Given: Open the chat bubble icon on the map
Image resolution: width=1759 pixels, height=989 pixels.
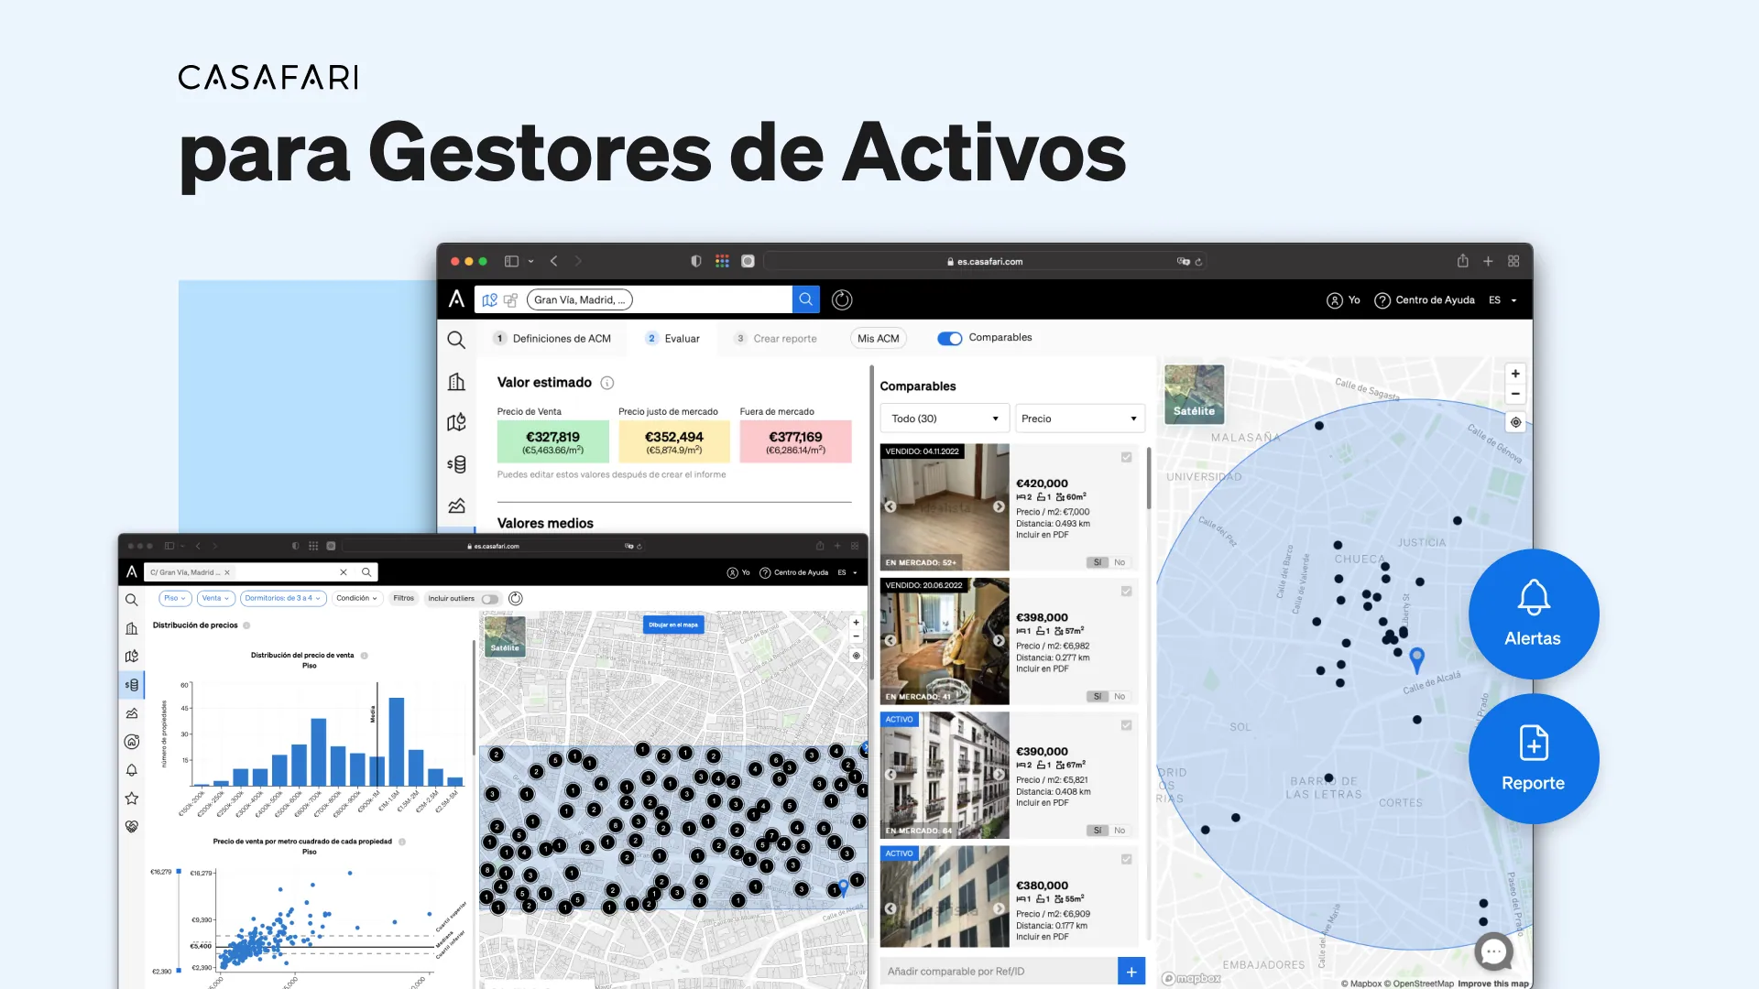Looking at the screenshot, I should click(1493, 951).
